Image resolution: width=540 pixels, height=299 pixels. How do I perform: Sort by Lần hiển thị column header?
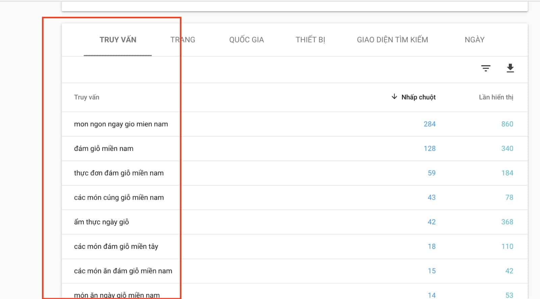point(496,97)
